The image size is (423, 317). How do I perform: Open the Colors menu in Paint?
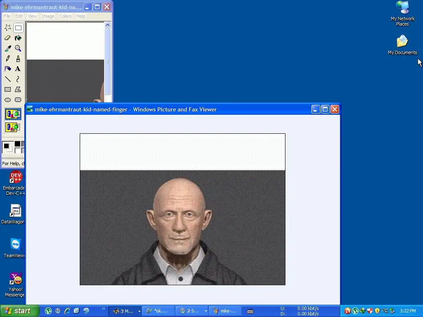tap(65, 16)
